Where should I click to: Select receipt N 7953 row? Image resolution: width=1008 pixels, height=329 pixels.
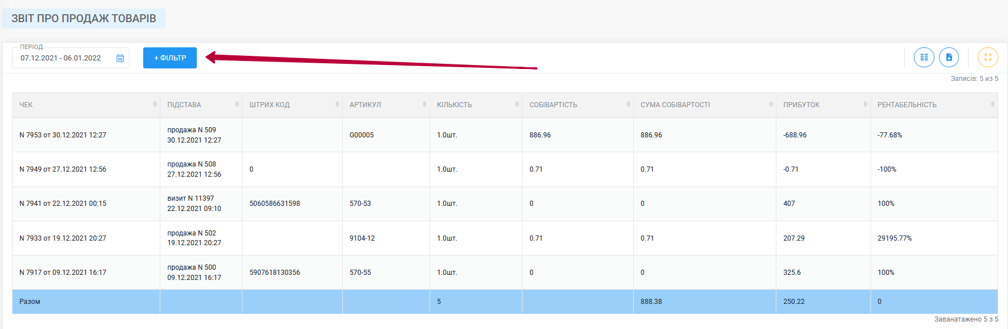[x=505, y=135]
